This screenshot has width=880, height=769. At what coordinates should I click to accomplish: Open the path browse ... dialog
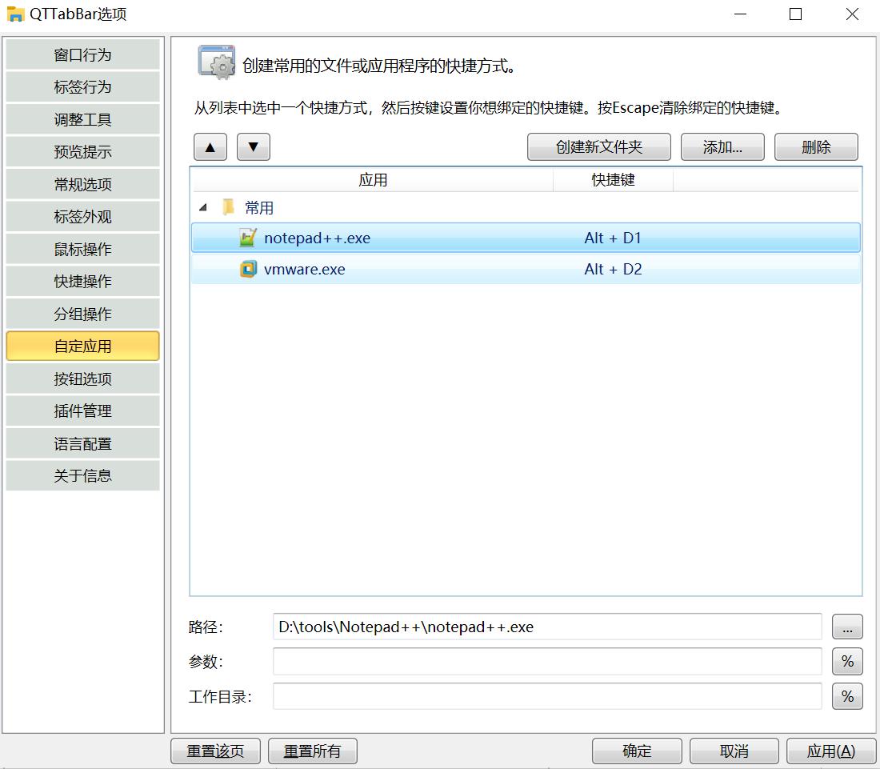tap(847, 627)
